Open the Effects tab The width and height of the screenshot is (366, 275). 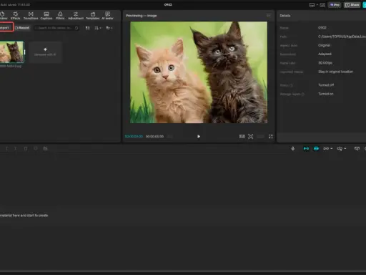[x=15, y=16]
